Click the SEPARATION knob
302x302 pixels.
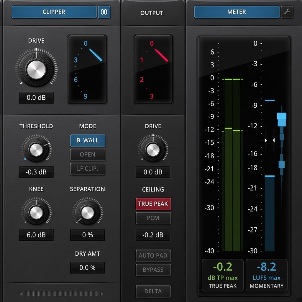pos(88,212)
